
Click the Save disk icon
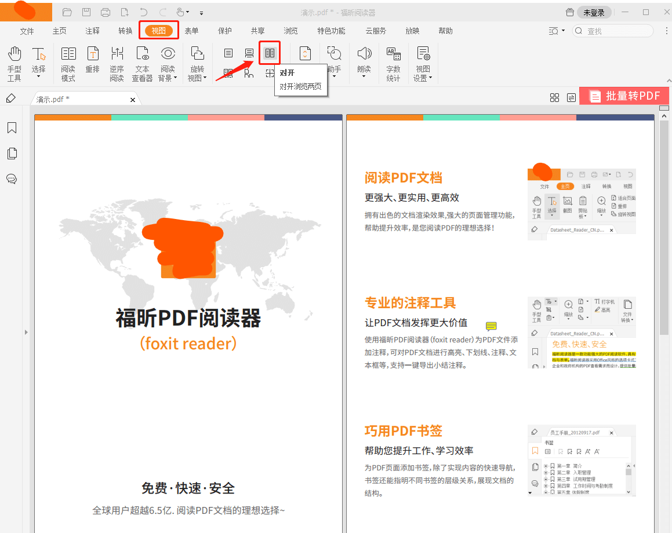pos(86,12)
